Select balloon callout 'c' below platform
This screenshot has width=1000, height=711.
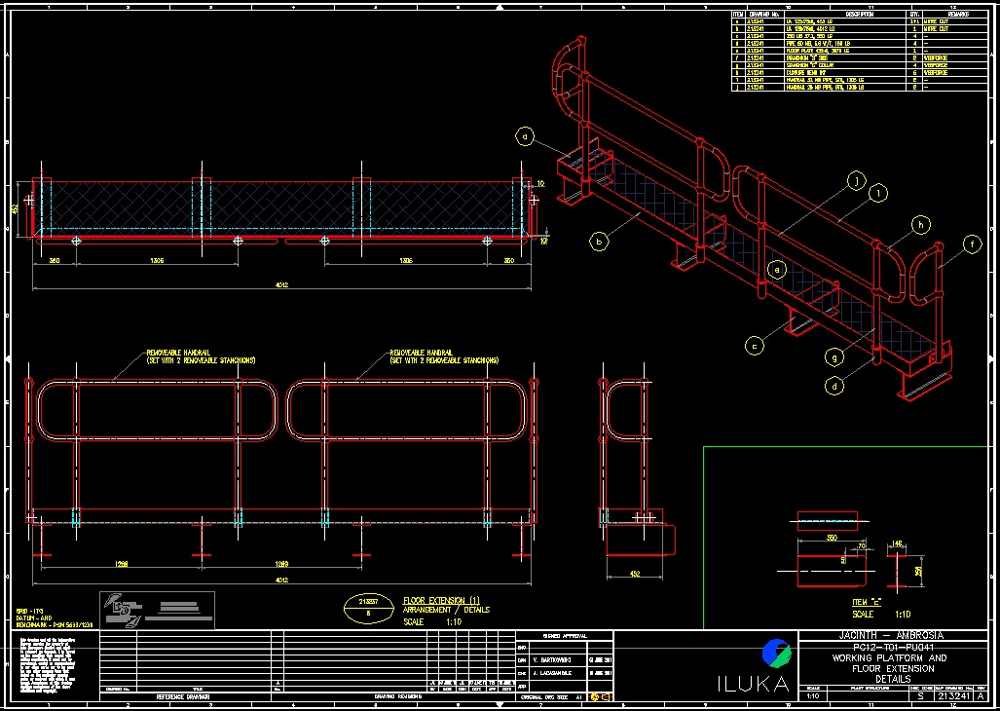pyautogui.click(x=752, y=344)
